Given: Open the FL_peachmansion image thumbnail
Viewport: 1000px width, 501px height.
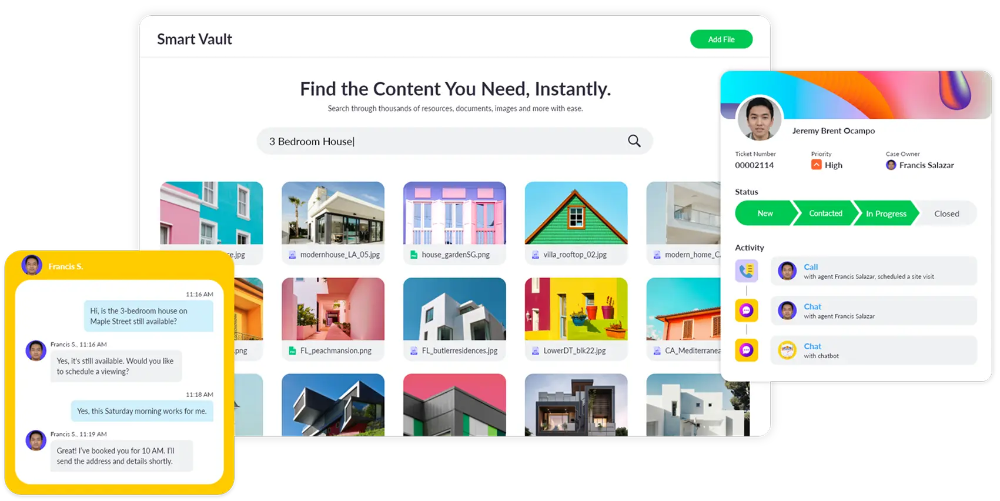Looking at the screenshot, I should 333,309.
